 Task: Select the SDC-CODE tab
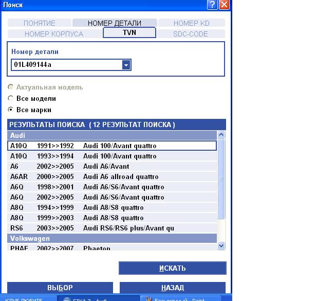(190, 34)
